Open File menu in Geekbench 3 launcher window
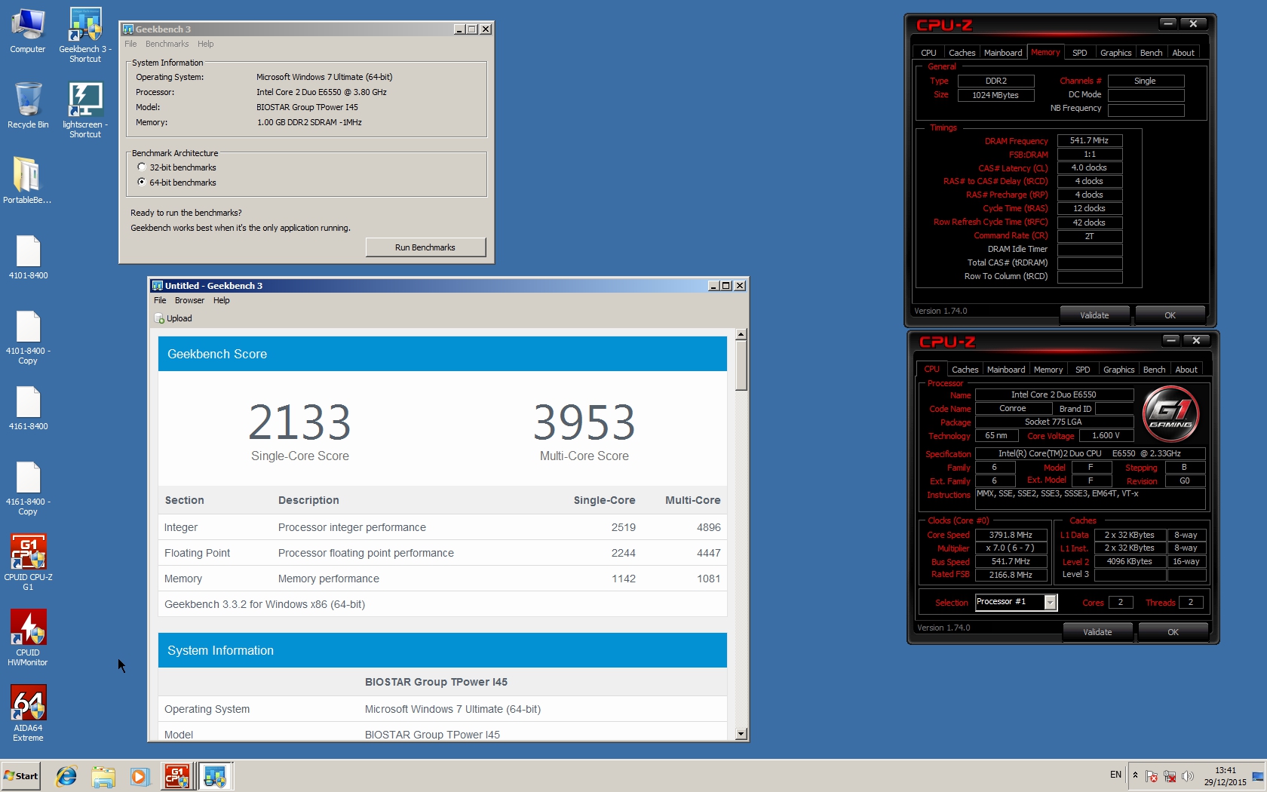 pos(130,44)
